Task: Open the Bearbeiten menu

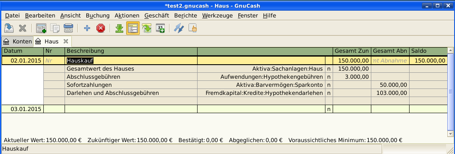Action: (40, 16)
